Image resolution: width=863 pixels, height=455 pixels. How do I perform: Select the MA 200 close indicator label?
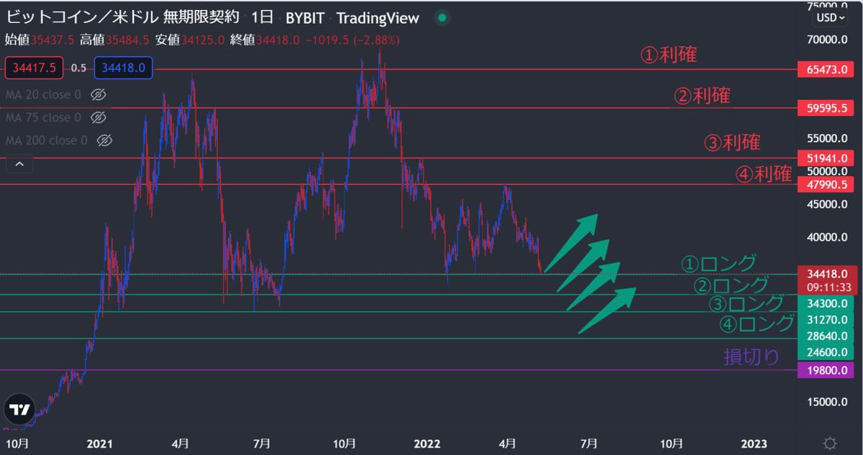tap(47, 140)
